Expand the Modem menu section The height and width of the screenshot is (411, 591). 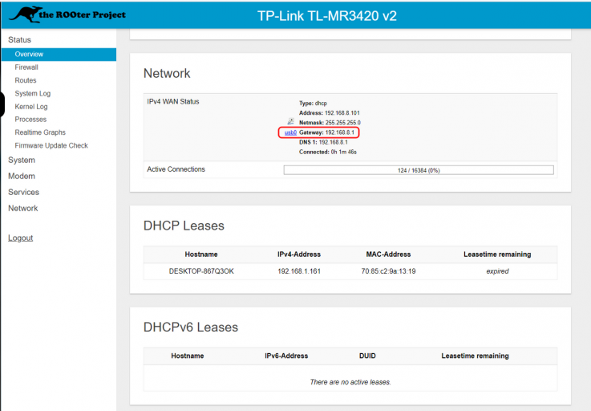22,177
